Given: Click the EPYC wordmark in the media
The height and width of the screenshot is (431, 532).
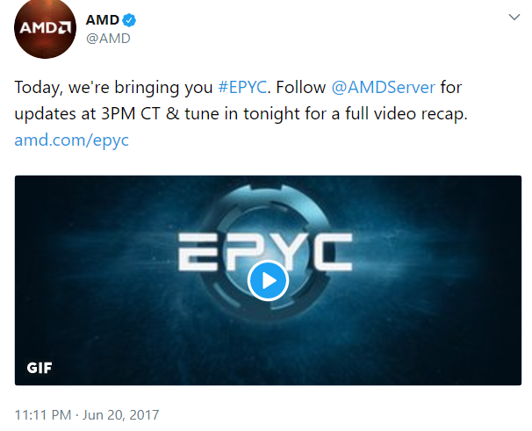Looking at the screenshot, I should 265,252.
